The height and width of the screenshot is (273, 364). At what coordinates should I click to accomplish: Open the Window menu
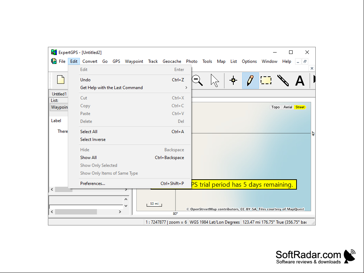pyautogui.click(x=269, y=61)
